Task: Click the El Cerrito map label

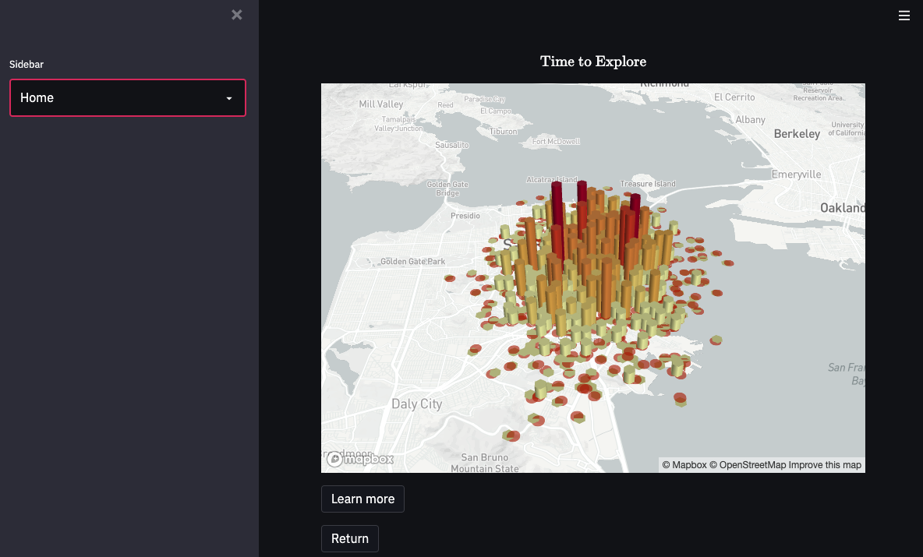Action: pos(734,97)
